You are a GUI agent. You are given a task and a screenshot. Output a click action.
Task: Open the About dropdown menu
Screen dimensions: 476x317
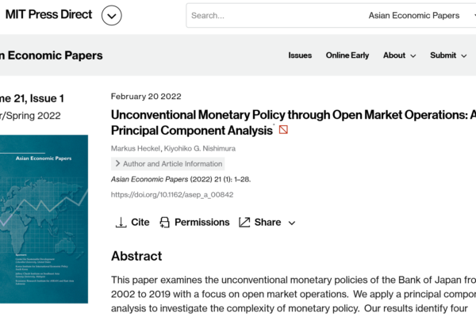[x=399, y=55]
